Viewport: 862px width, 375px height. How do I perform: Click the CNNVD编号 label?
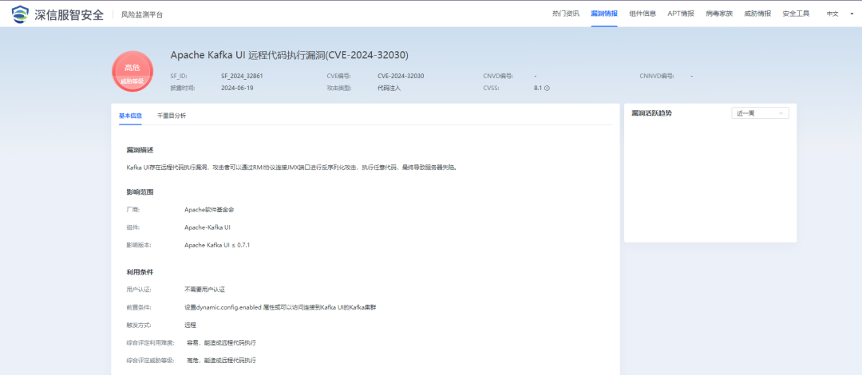657,76
